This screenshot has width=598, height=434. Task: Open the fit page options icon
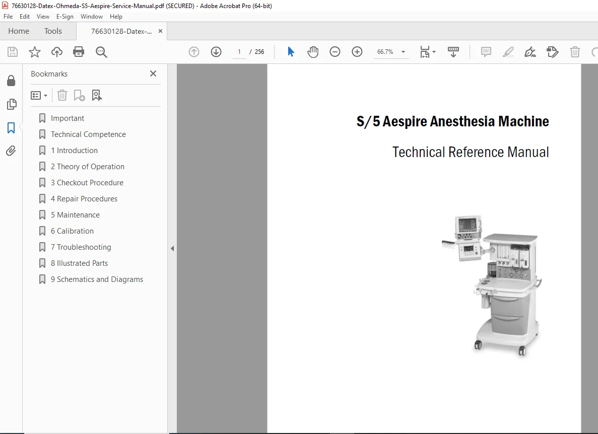point(428,52)
